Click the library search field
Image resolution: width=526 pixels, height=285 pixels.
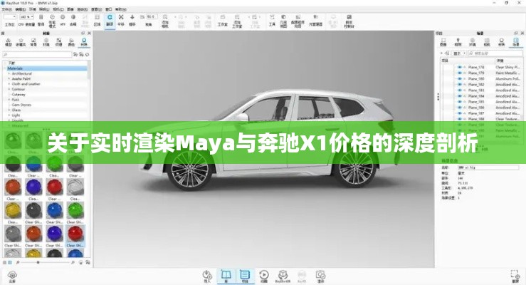[37, 54]
